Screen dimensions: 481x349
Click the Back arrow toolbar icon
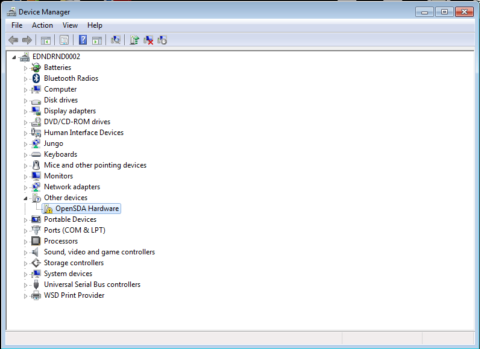click(13, 40)
